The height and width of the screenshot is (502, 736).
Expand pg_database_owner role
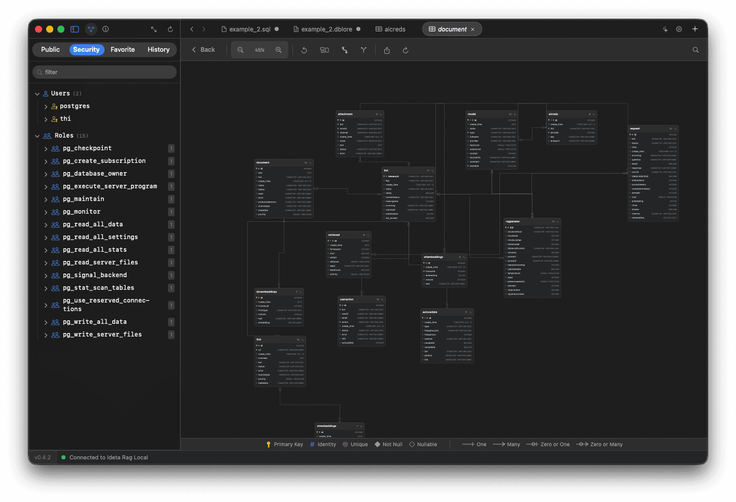[x=46, y=174]
